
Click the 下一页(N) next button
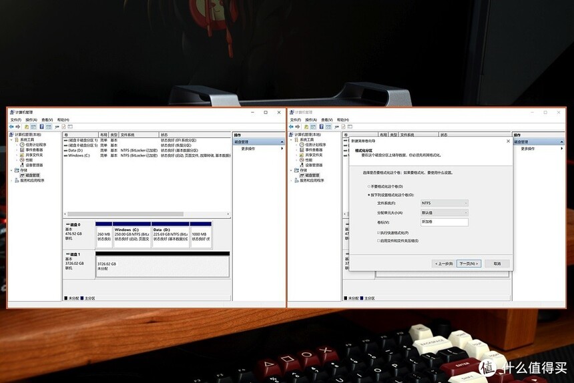(x=469, y=264)
